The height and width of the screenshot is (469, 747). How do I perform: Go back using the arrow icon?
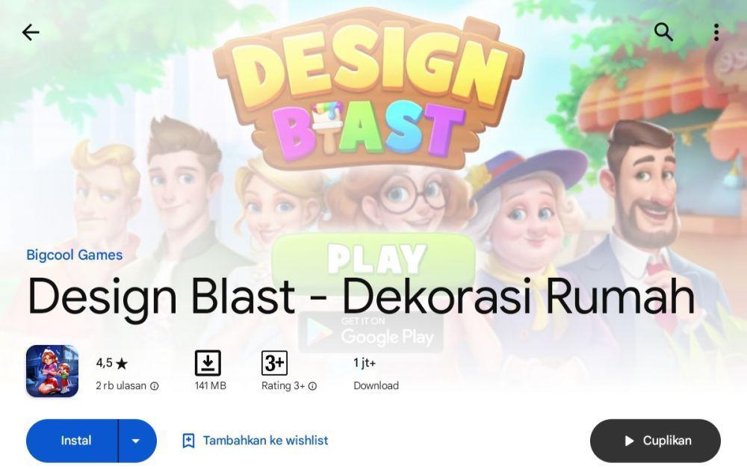pyautogui.click(x=31, y=32)
